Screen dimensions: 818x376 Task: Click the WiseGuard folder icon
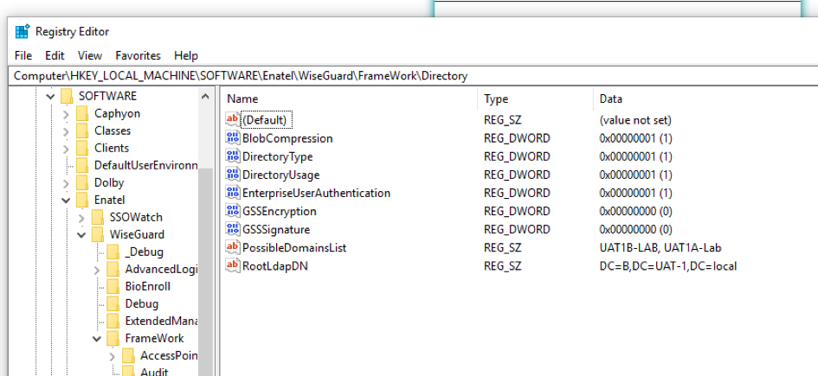tap(98, 234)
